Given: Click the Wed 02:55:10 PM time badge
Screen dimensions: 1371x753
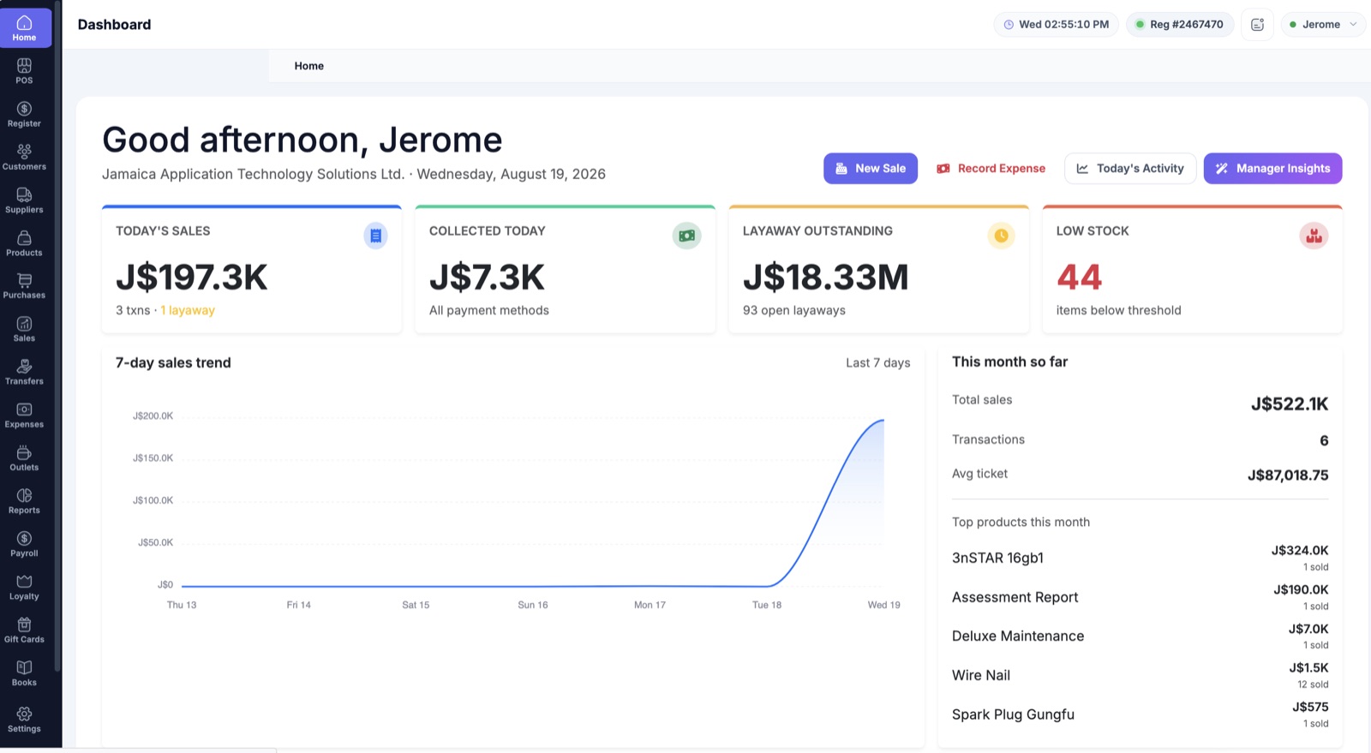Looking at the screenshot, I should coord(1057,24).
